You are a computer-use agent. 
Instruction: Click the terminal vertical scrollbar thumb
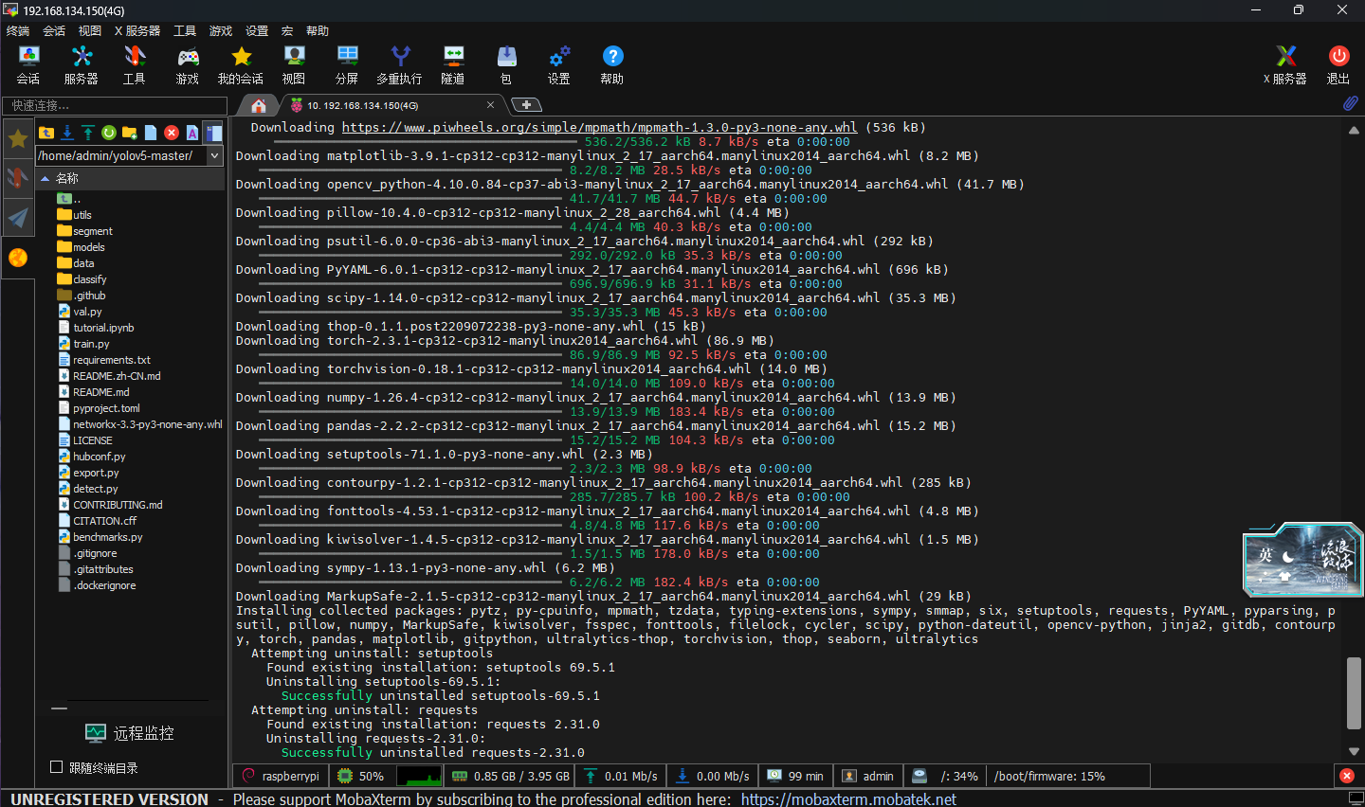pos(1354,692)
